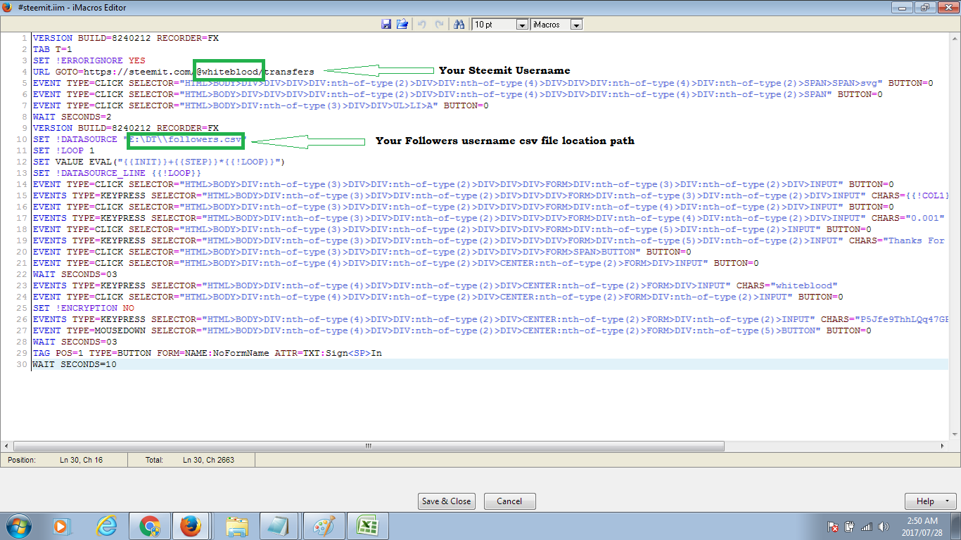Redo the last undone edit

coord(439,24)
